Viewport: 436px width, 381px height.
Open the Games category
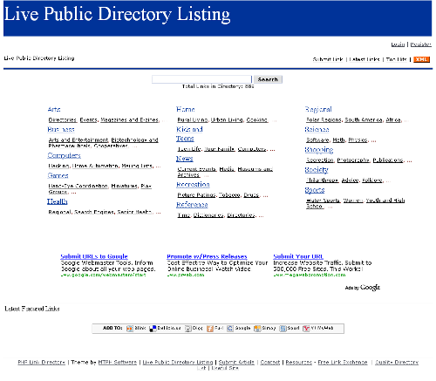click(x=58, y=175)
